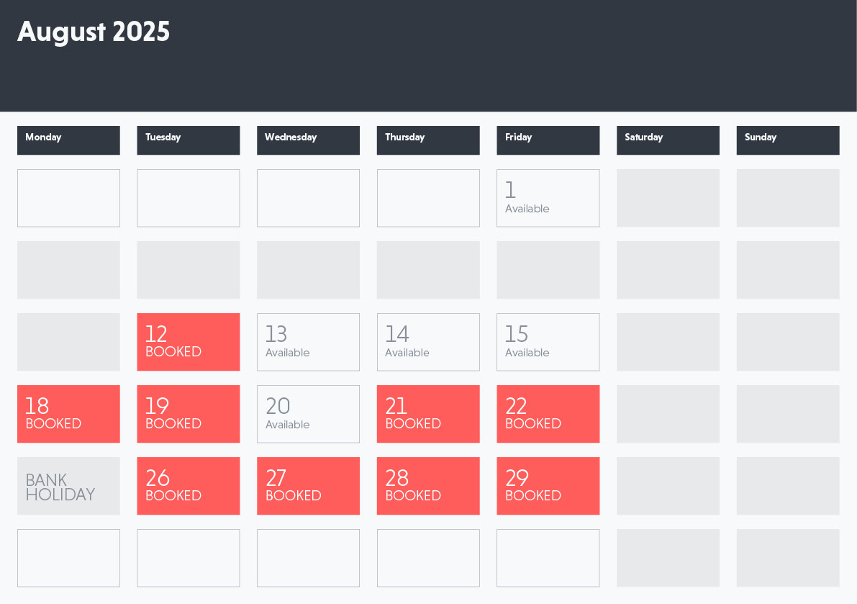Click booked Wednesday 27 cell

point(308,486)
